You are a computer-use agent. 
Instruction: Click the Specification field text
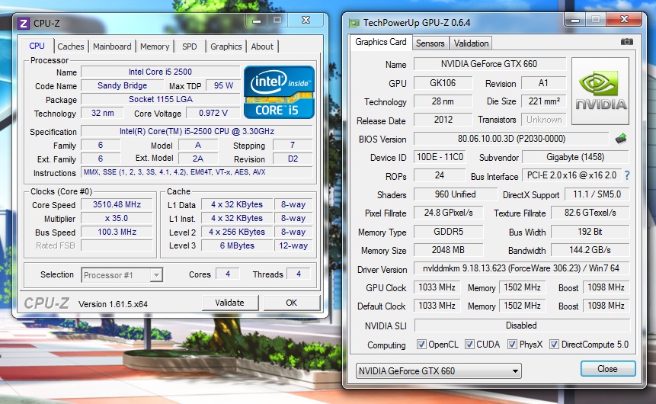[x=197, y=131]
